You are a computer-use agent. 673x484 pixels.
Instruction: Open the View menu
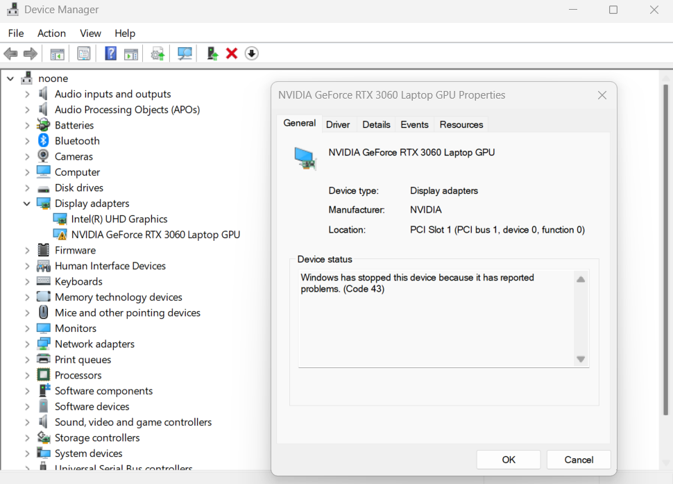click(90, 33)
